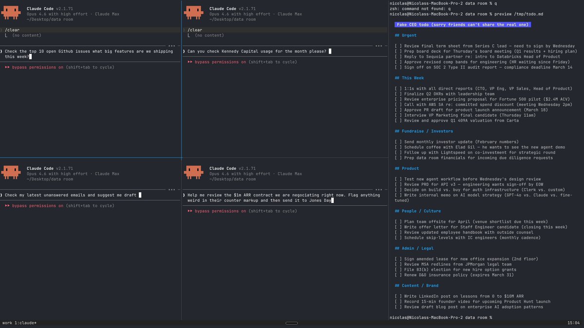The image size is (584, 328).
Task: Click the three-dot indicator above the Kennedy Capital prompt
Action: click(379, 46)
